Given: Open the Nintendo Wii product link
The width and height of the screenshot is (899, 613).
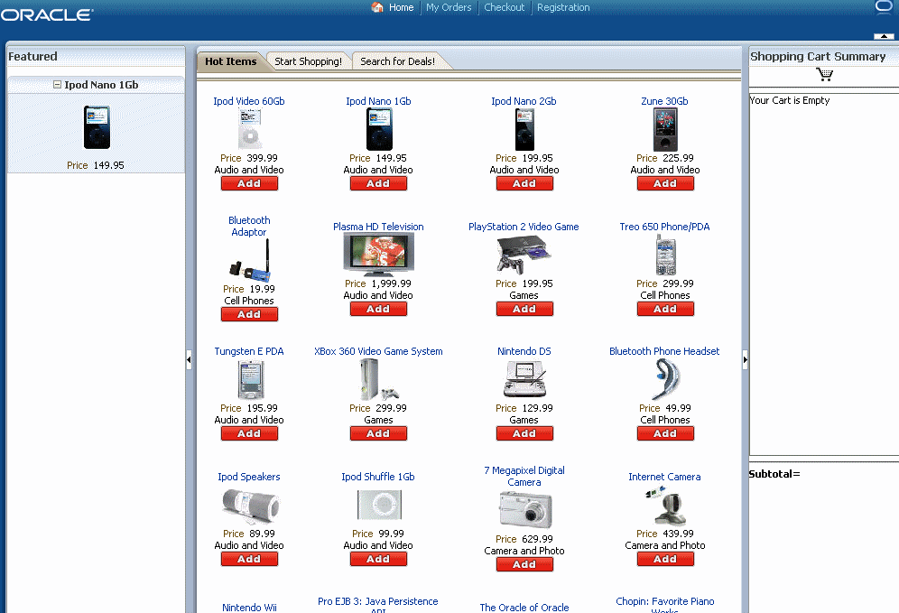Looking at the screenshot, I should pos(249,608).
